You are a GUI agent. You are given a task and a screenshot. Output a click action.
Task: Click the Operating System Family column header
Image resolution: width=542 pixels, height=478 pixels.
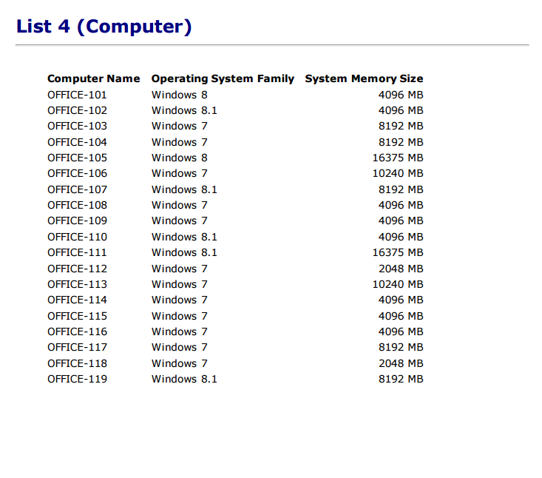[223, 78]
